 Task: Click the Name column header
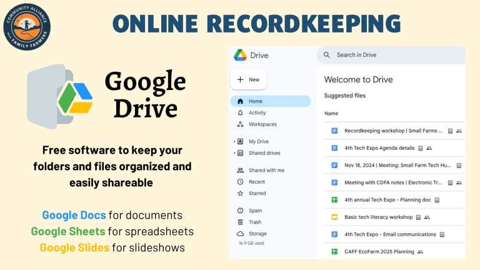331,113
